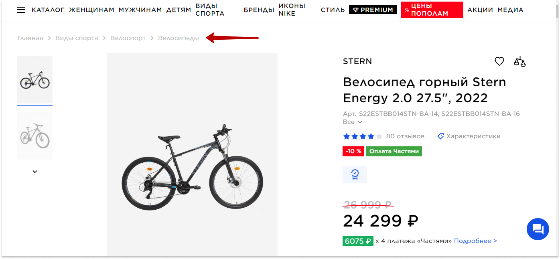Click the Premium diamond badge
Image resolution: width=560 pixels, height=259 pixels.
point(373,10)
